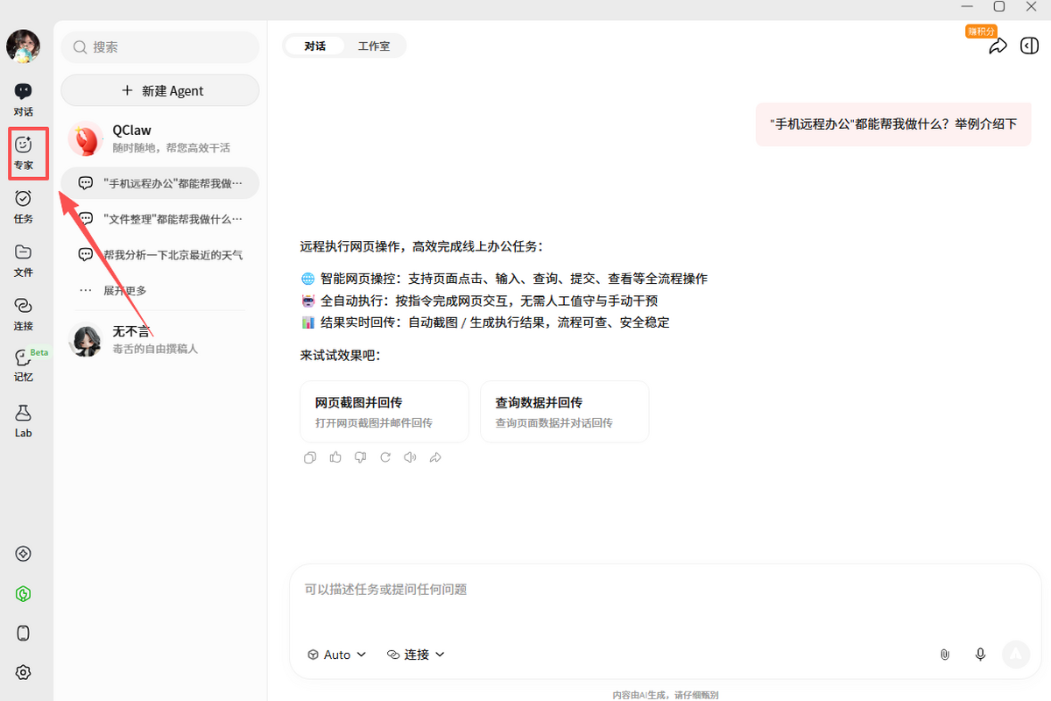Maximize the application window
Viewport: 1051px width, 701px height.
999,6
